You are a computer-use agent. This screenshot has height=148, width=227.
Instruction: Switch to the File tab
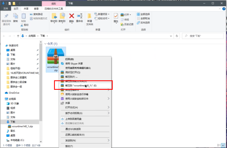pyautogui.click(x=6, y=9)
